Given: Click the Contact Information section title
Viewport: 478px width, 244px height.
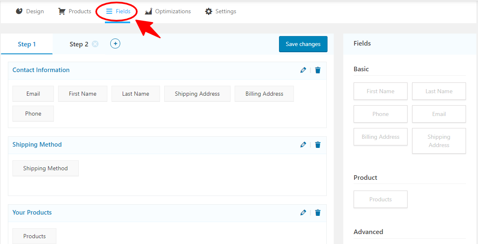Looking at the screenshot, I should coord(41,70).
